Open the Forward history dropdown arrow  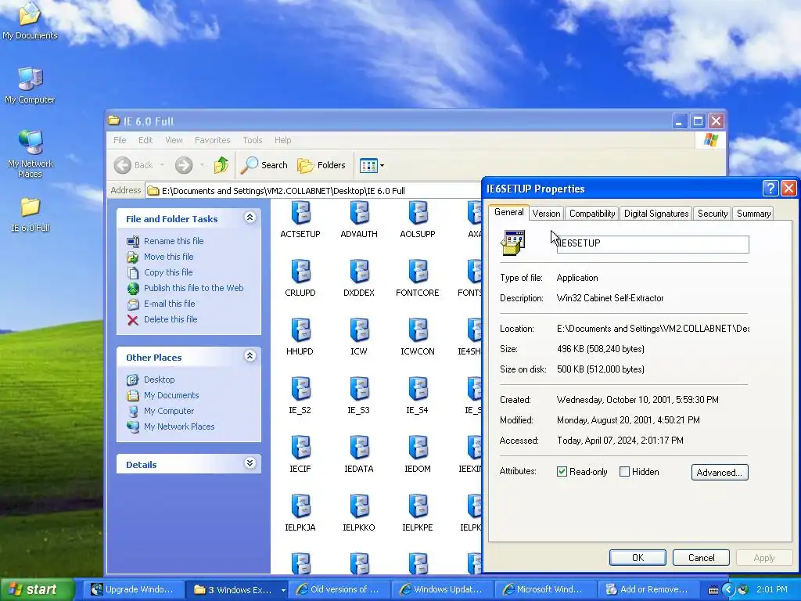203,165
